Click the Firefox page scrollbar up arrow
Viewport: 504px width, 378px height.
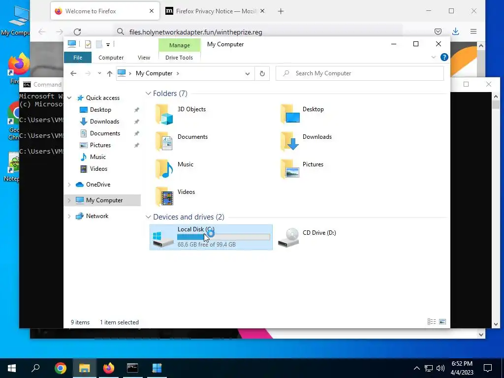pos(481,46)
